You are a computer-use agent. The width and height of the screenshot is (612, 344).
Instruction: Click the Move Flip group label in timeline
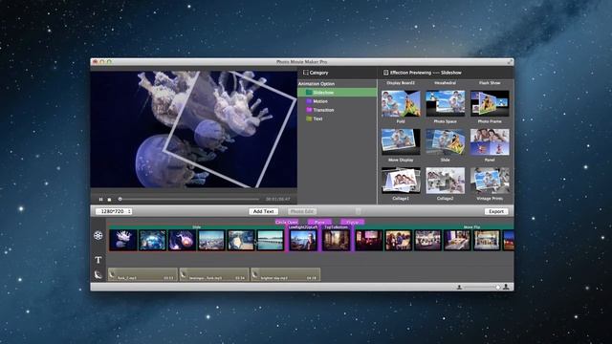click(x=471, y=227)
